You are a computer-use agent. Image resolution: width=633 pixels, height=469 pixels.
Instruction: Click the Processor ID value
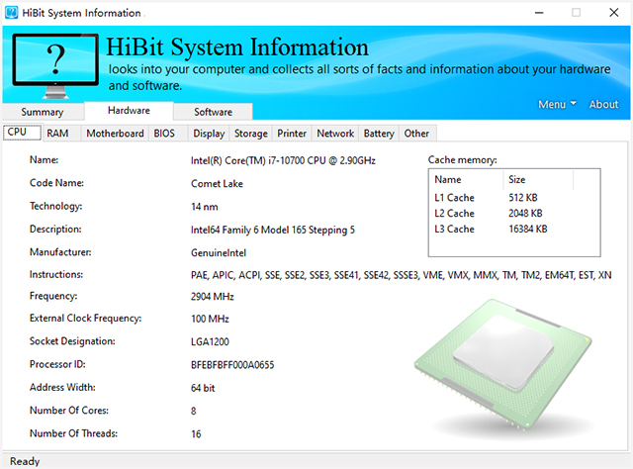point(232,365)
